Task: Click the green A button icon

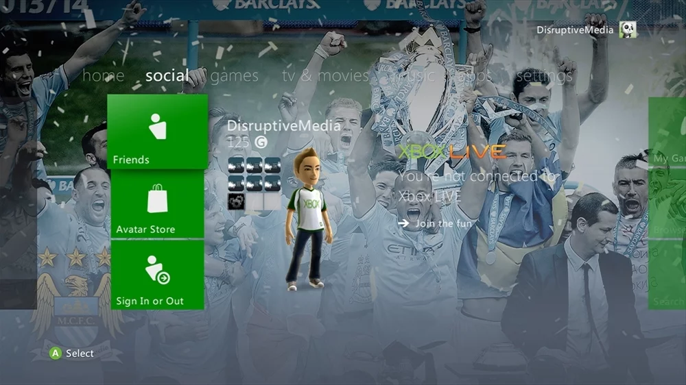Action: click(55, 353)
